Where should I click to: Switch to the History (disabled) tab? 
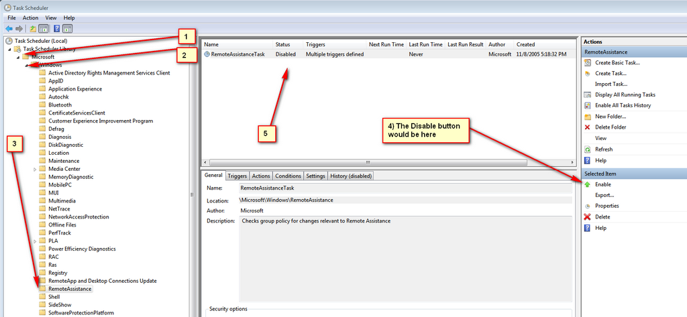tap(351, 176)
